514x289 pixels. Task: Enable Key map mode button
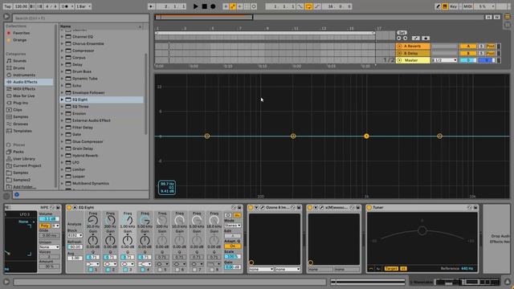[x=453, y=6]
